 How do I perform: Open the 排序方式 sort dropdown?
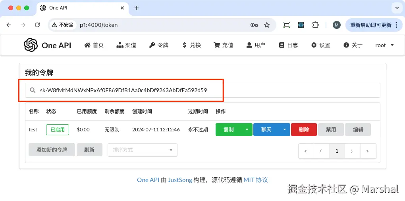143,150
